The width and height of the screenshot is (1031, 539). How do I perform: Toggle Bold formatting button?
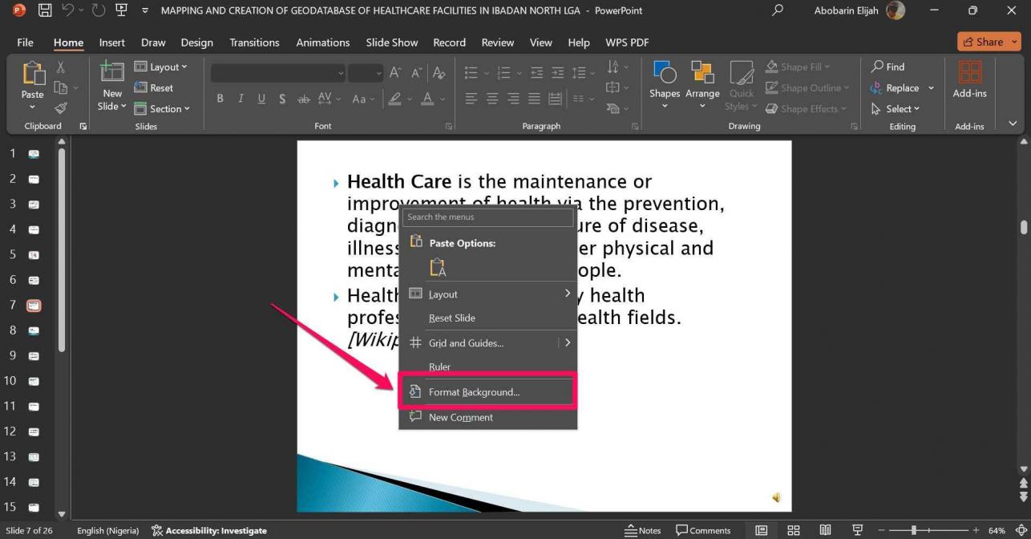tap(220, 99)
